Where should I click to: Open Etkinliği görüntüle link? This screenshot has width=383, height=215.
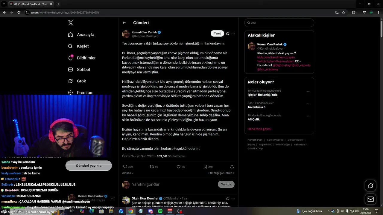click(221, 173)
